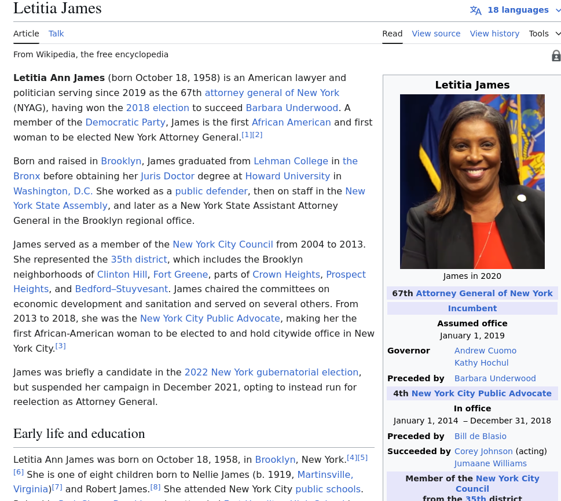Follow the Howard University link
Screen dimensions: 561x501
coord(288,176)
